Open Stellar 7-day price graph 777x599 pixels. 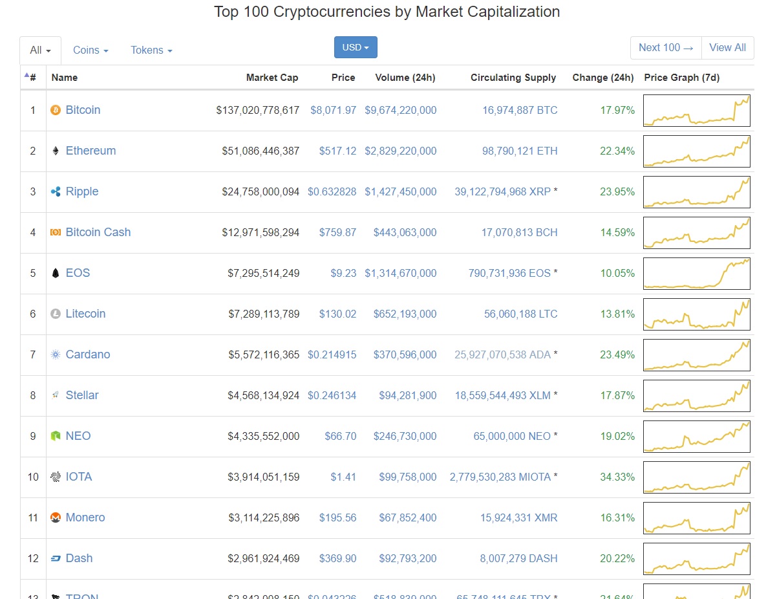[x=697, y=396]
